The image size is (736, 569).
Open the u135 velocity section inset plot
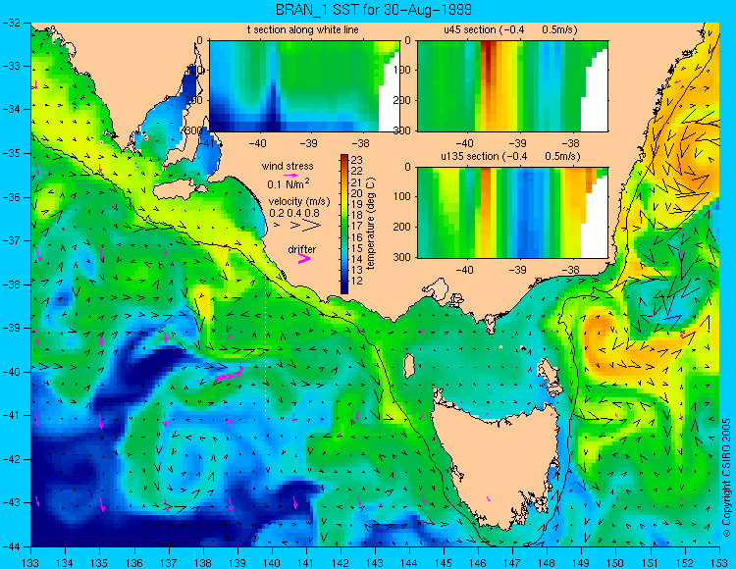[512, 213]
